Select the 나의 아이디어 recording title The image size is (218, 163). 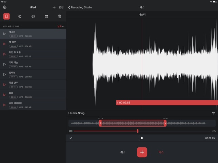pos(16,103)
